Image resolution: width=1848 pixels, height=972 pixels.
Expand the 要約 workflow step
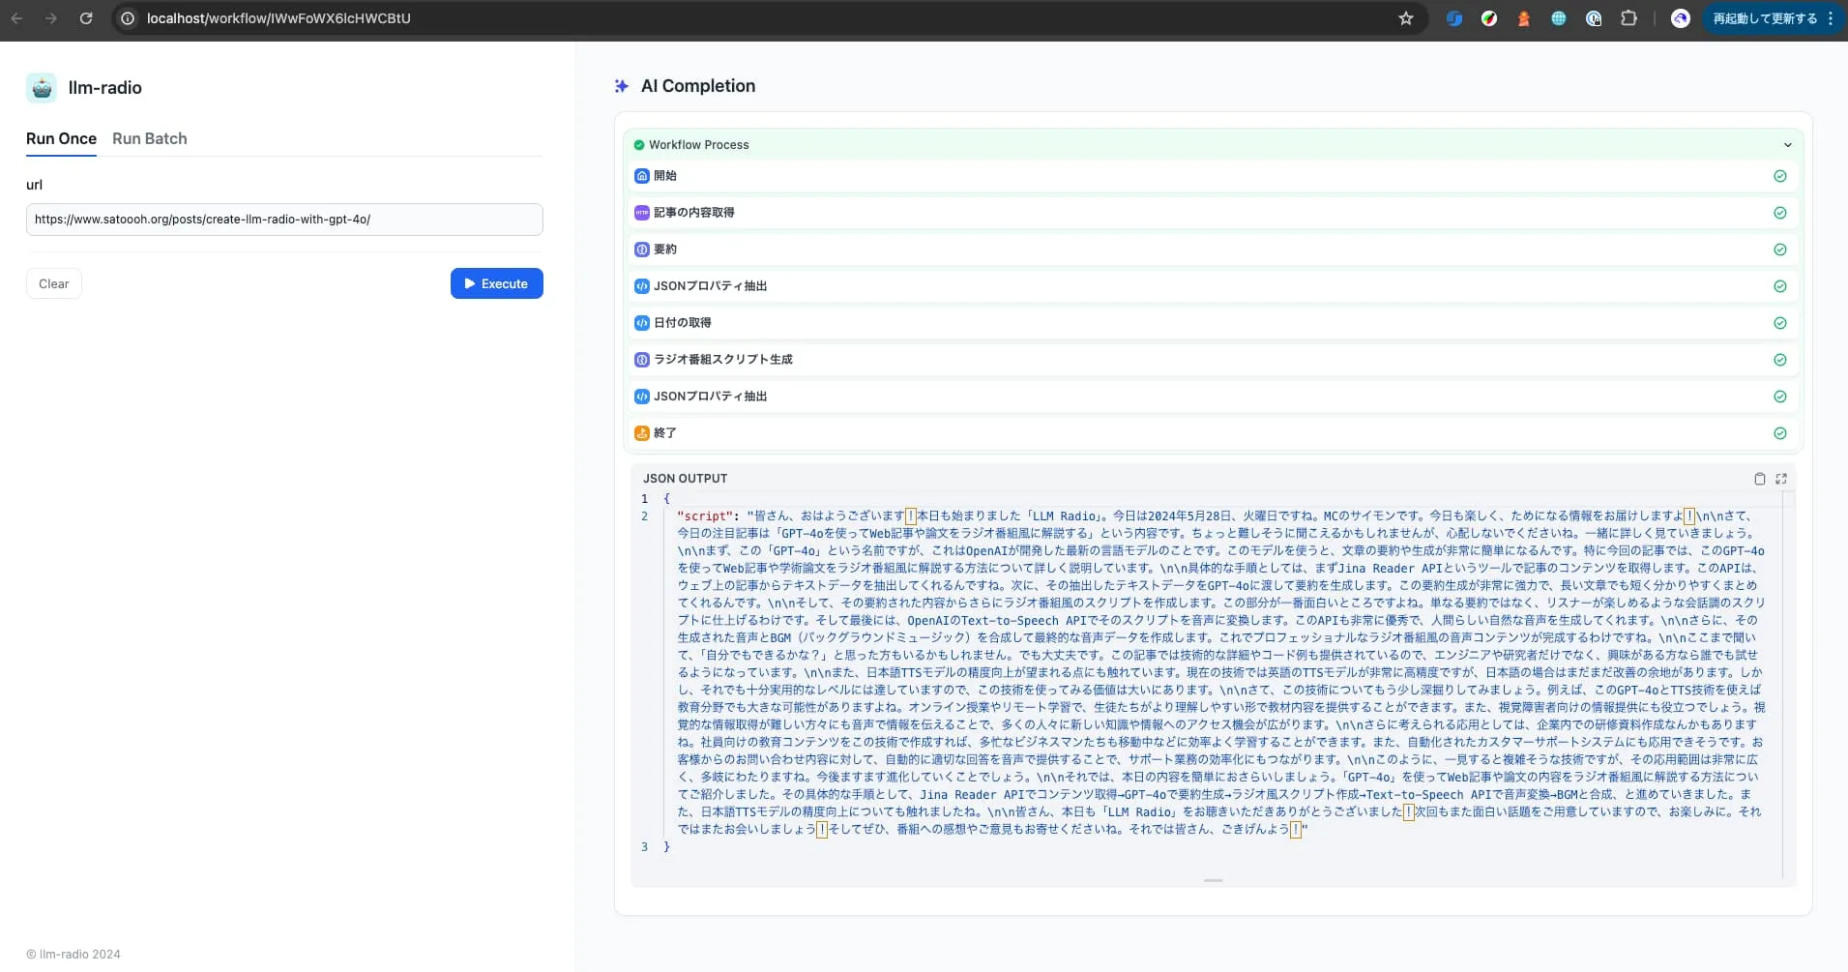point(1213,250)
